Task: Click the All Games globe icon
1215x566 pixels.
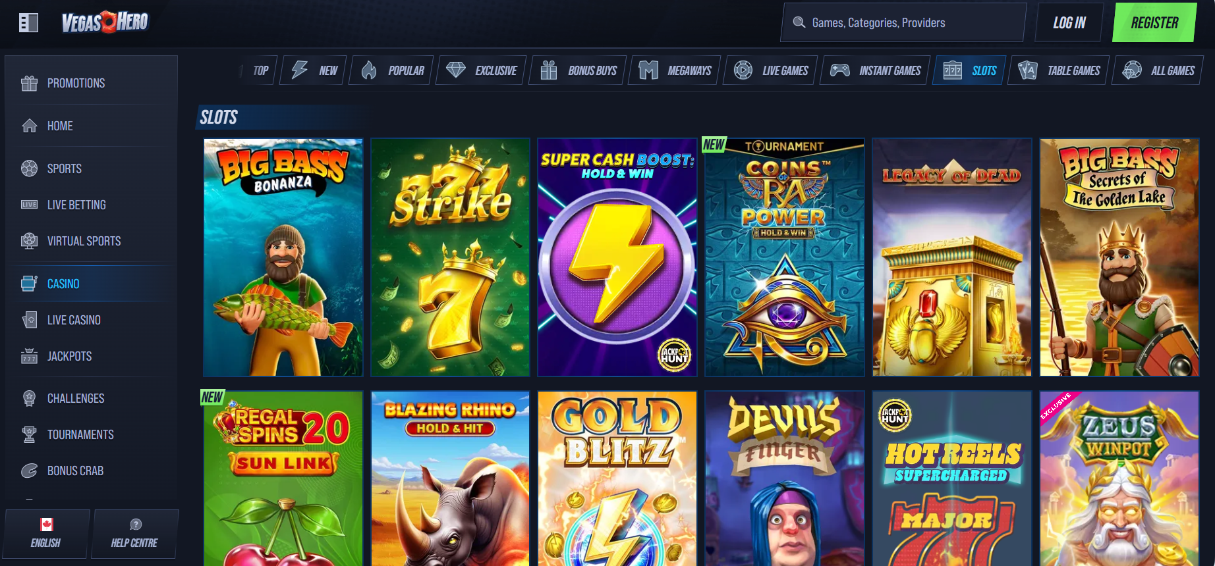Action: [1132, 70]
